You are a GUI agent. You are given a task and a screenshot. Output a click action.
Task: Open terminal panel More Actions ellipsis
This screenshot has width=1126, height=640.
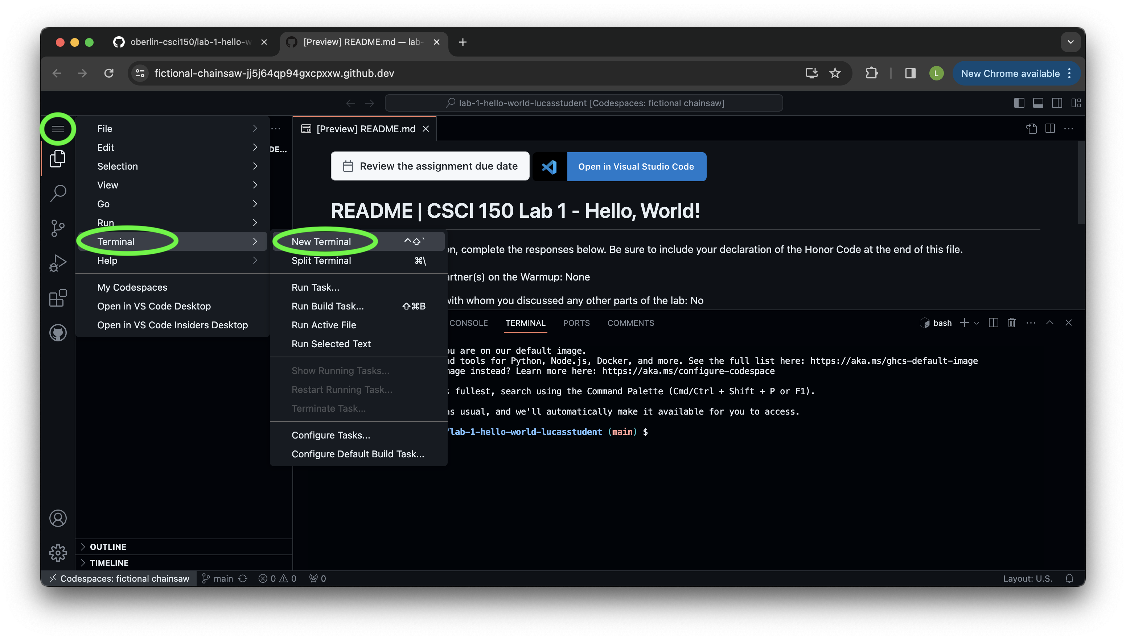pos(1031,323)
